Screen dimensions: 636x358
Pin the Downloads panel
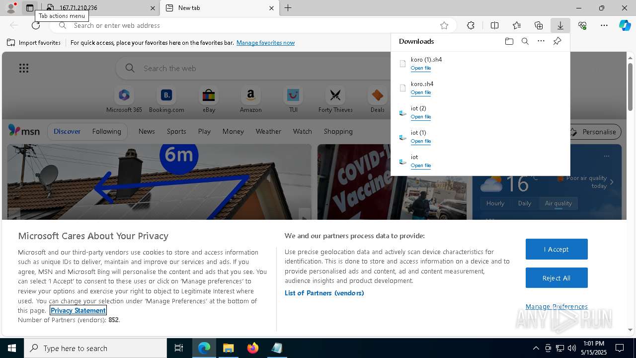557,41
